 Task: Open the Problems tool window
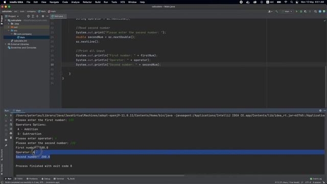coord(32,179)
